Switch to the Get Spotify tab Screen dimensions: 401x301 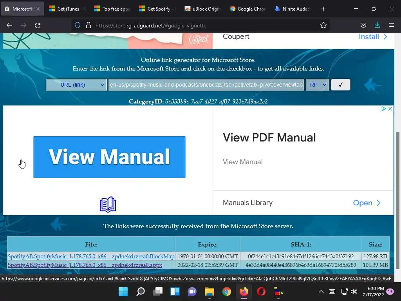(157, 9)
